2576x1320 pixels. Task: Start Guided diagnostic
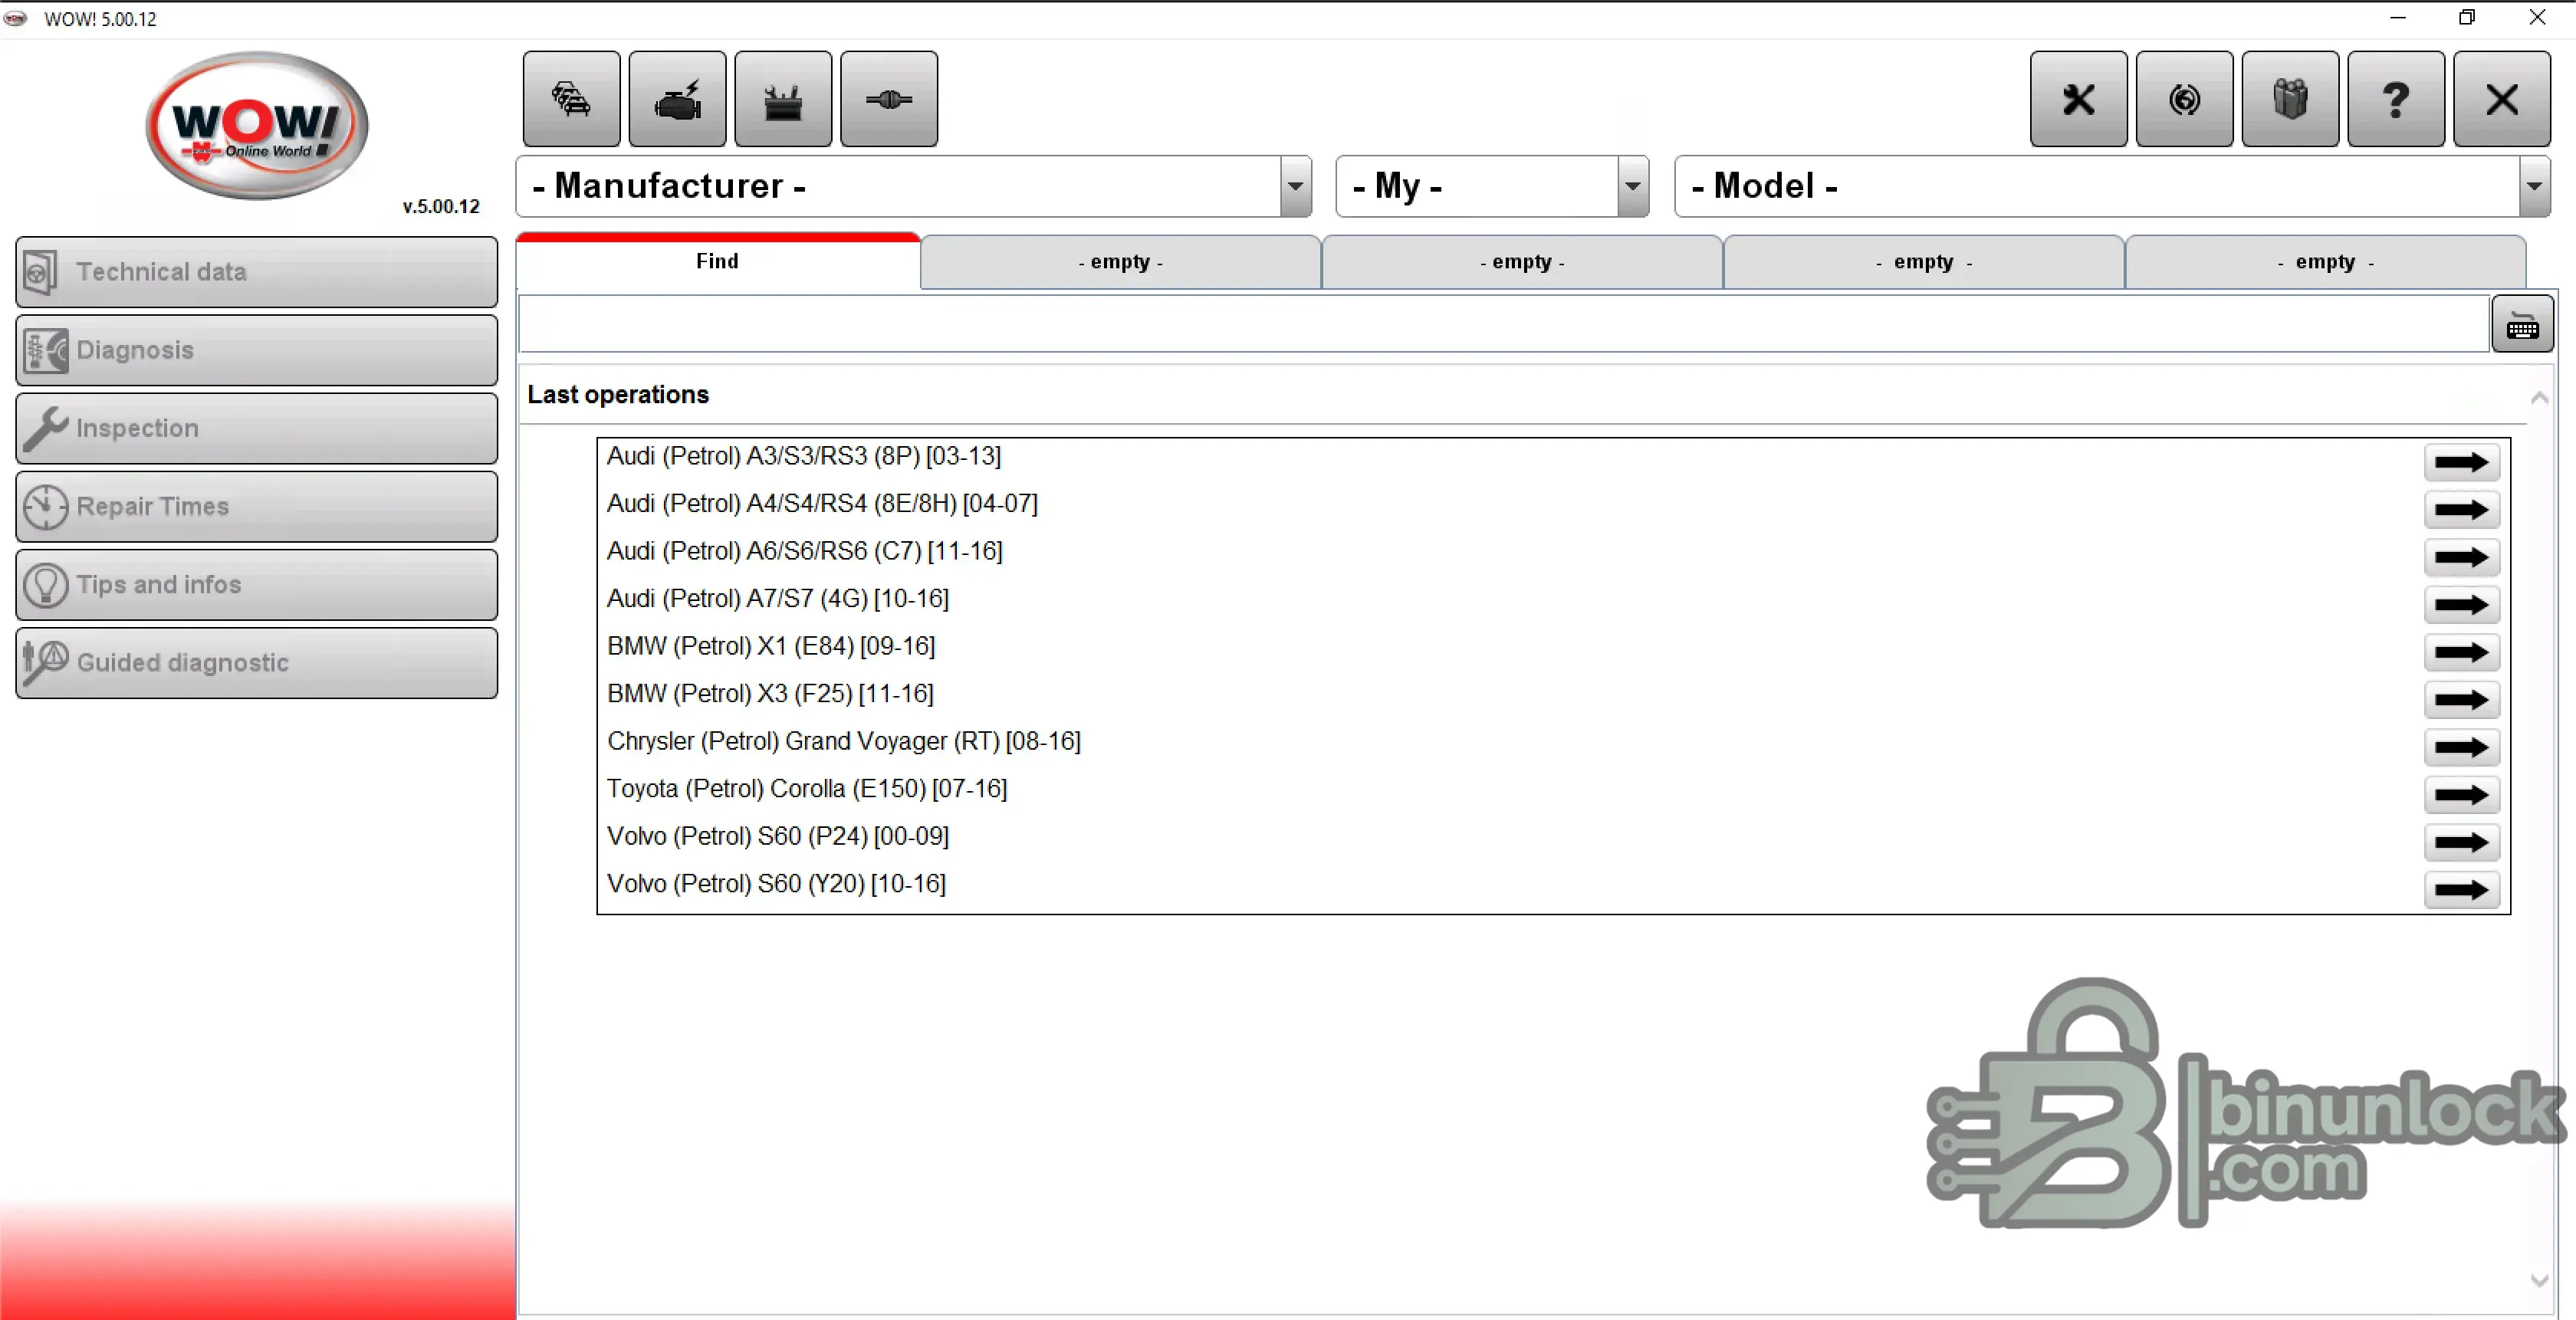coord(257,662)
